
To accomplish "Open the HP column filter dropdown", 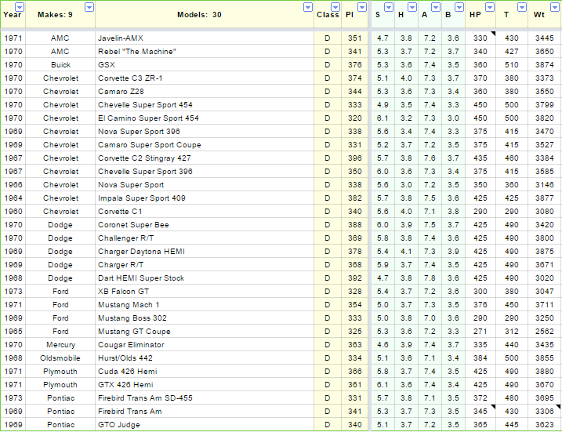I will click(x=490, y=7).
